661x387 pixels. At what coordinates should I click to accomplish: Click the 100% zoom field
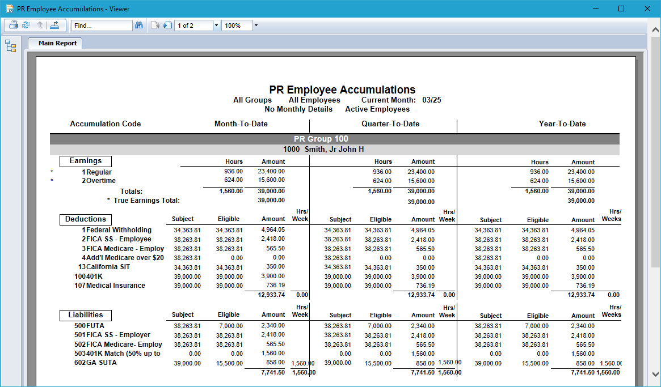237,25
